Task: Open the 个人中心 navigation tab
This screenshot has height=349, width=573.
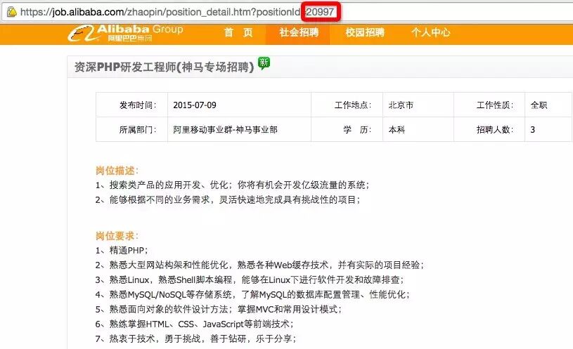Action: click(430, 32)
